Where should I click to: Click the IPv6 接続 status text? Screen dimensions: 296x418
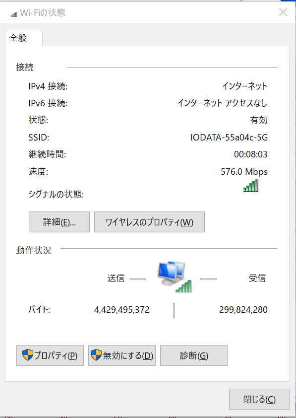coord(222,103)
